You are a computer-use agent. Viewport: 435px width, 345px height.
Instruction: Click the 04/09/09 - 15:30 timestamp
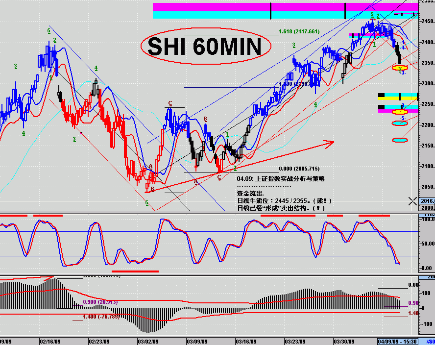point(397,342)
